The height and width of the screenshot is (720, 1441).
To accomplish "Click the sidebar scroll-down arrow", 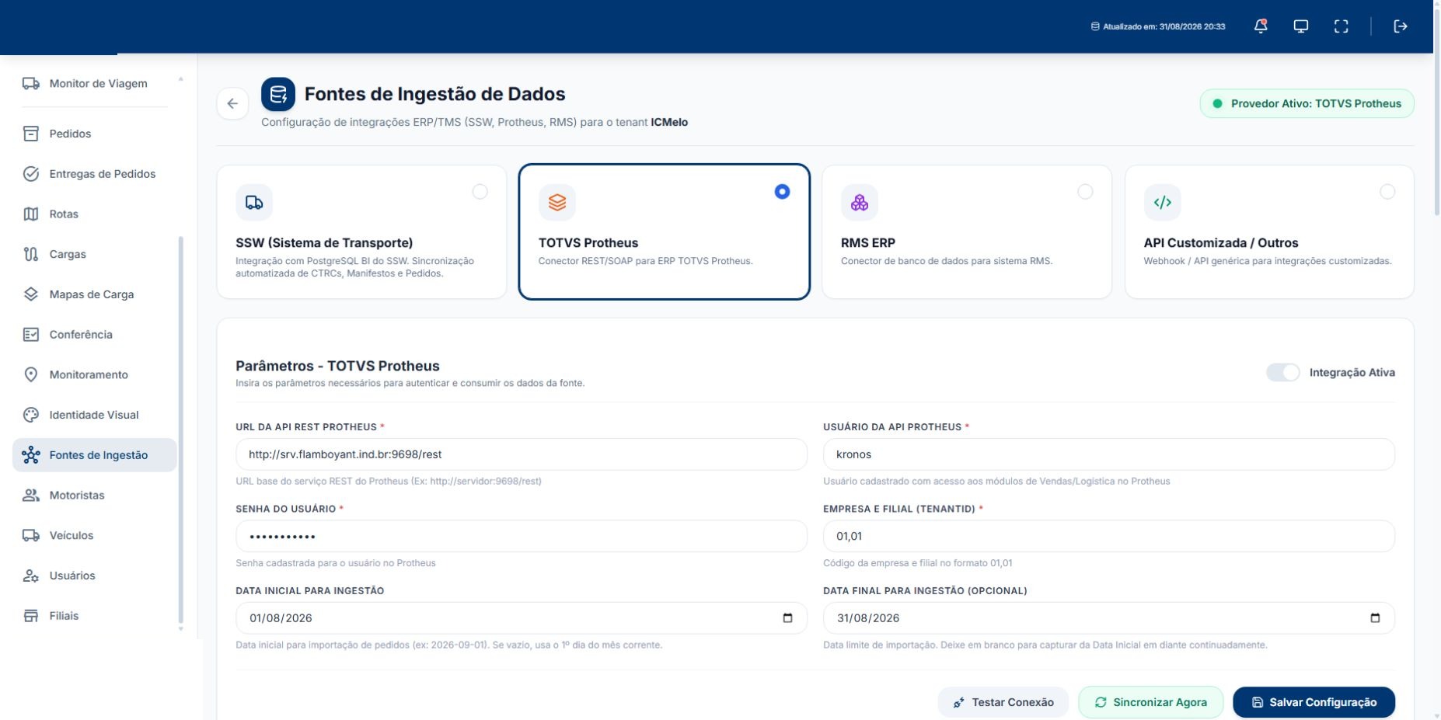I will point(181,629).
